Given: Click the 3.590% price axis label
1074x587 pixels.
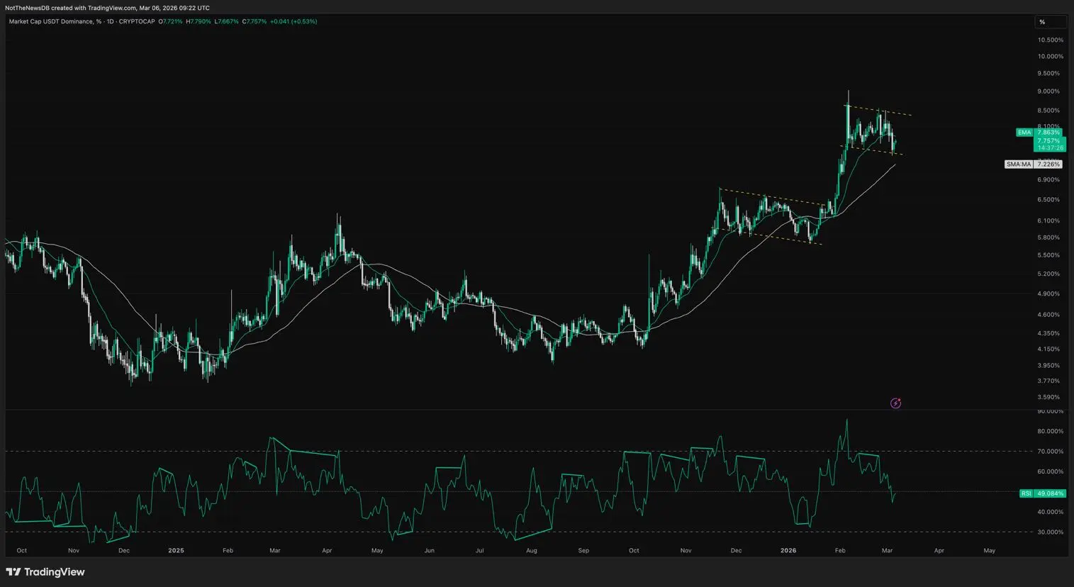Looking at the screenshot, I should pos(1048,398).
